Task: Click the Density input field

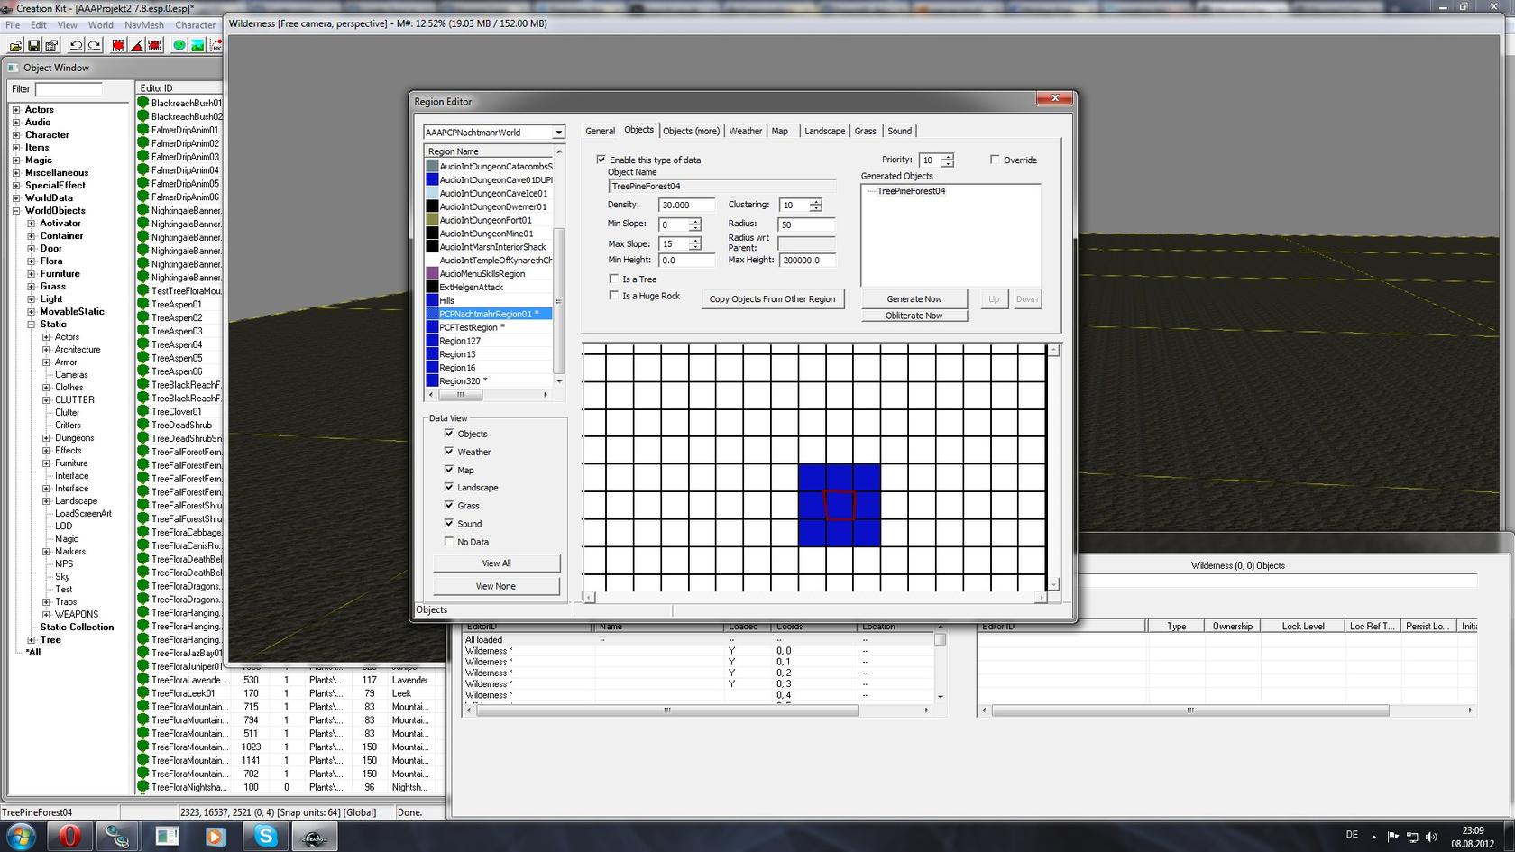Action: point(686,206)
